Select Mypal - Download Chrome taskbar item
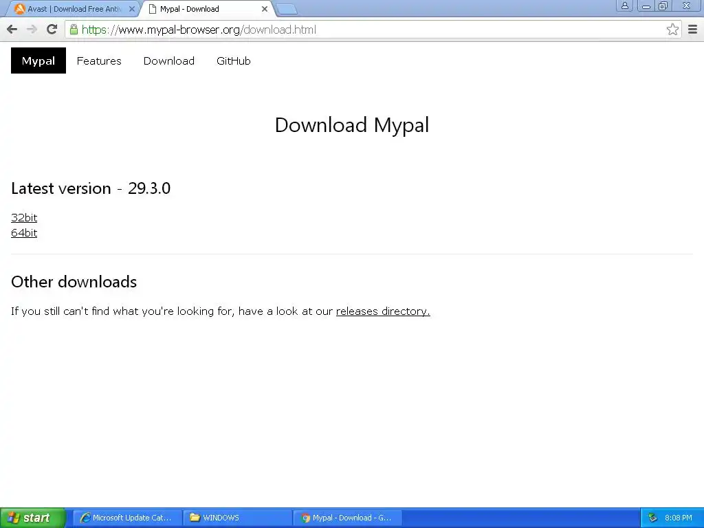The width and height of the screenshot is (704, 528). (347, 518)
